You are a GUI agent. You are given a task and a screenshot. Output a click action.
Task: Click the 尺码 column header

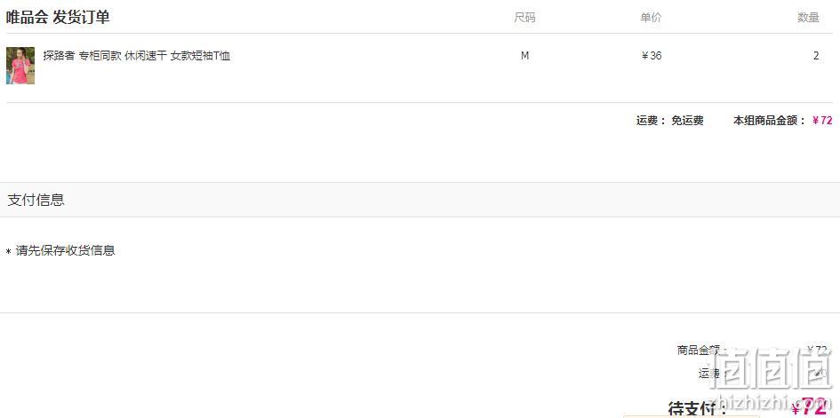click(524, 18)
